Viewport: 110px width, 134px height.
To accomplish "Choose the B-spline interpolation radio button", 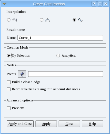I will click(x=74, y=20).
